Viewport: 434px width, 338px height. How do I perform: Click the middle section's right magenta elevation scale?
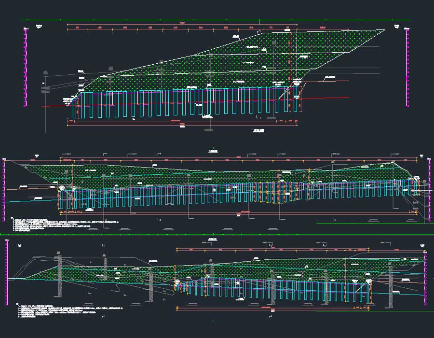429,191
